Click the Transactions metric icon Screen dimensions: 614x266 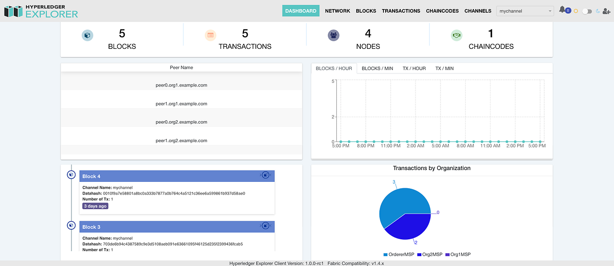(210, 35)
